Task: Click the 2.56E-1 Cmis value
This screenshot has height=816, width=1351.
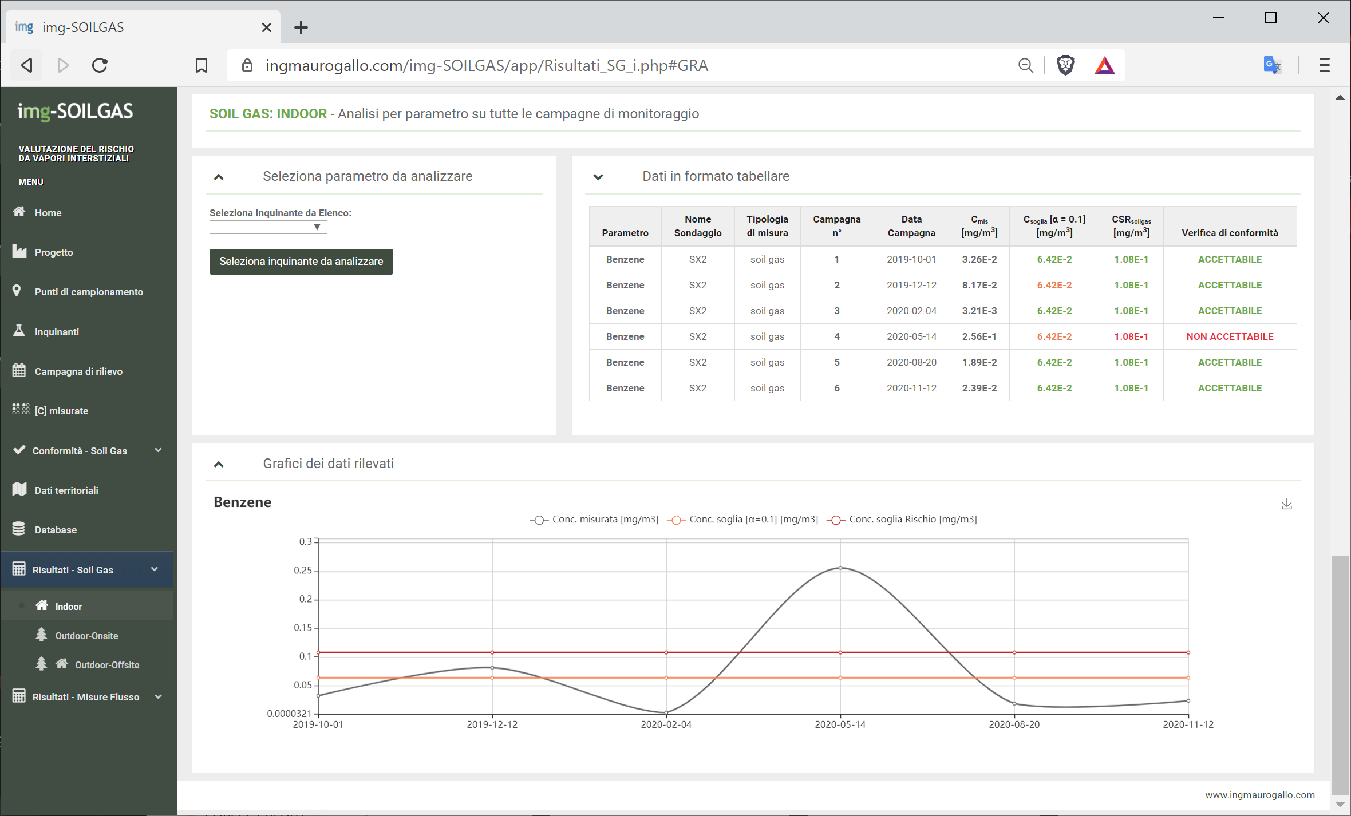Action: [x=979, y=336]
